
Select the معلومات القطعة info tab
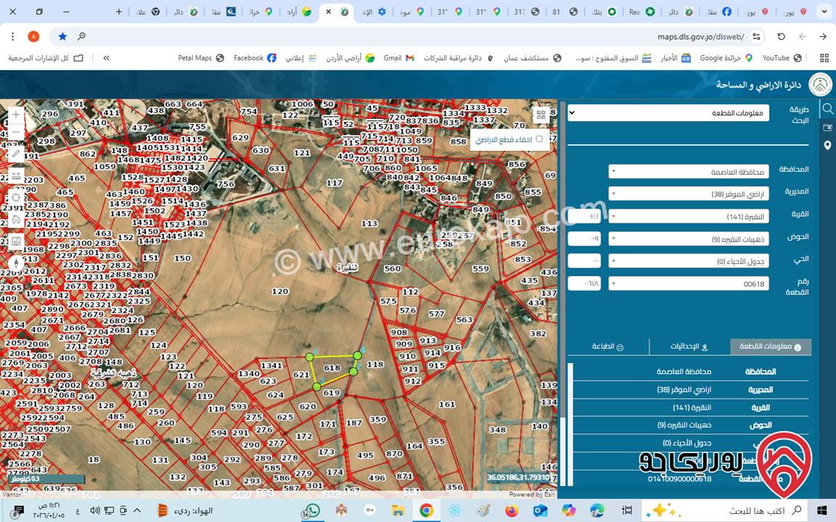click(770, 347)
